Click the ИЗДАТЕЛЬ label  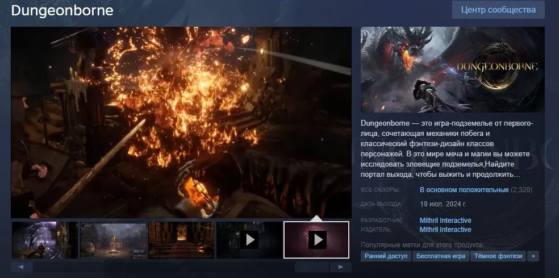coord(376,230)
